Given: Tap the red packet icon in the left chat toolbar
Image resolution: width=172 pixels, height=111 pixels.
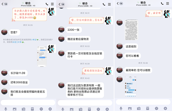Looking at the screenshot, I should (x=32, y=109).
